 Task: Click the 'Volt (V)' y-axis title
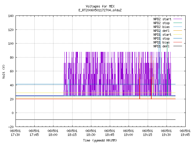[x=4, y=71]
